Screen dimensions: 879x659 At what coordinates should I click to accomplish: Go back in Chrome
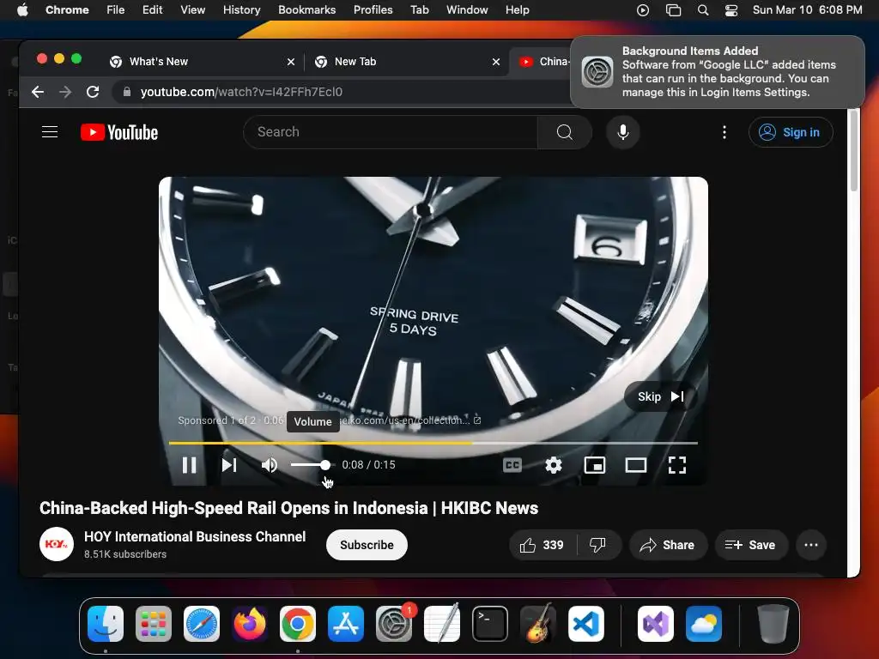(x=38, y=92)
